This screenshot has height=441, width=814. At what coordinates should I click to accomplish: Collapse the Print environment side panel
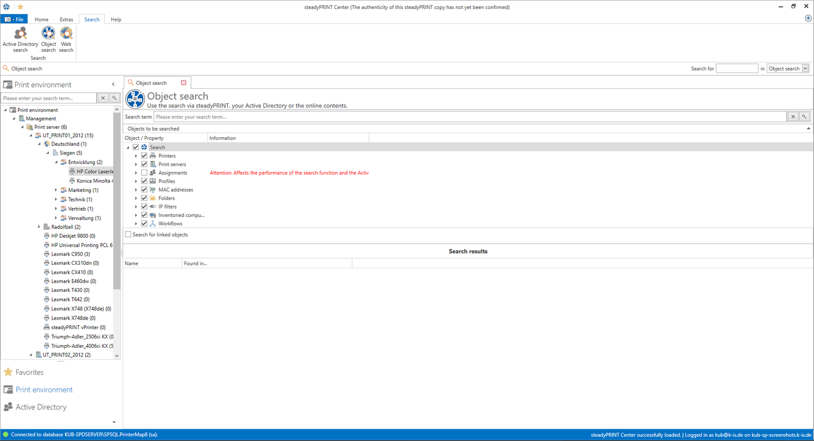(x=114, y=85)
